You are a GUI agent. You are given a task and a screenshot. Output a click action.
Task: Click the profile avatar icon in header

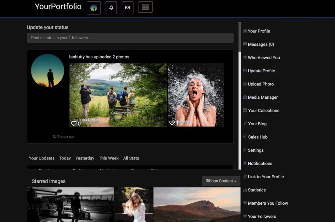(94, 8)
